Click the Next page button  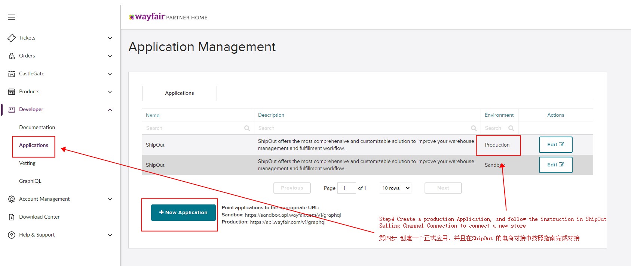443,188
